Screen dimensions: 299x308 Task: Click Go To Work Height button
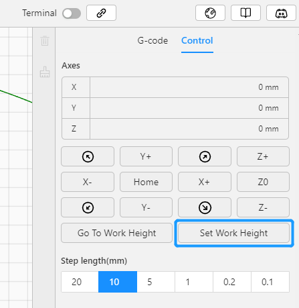[116, 233]
